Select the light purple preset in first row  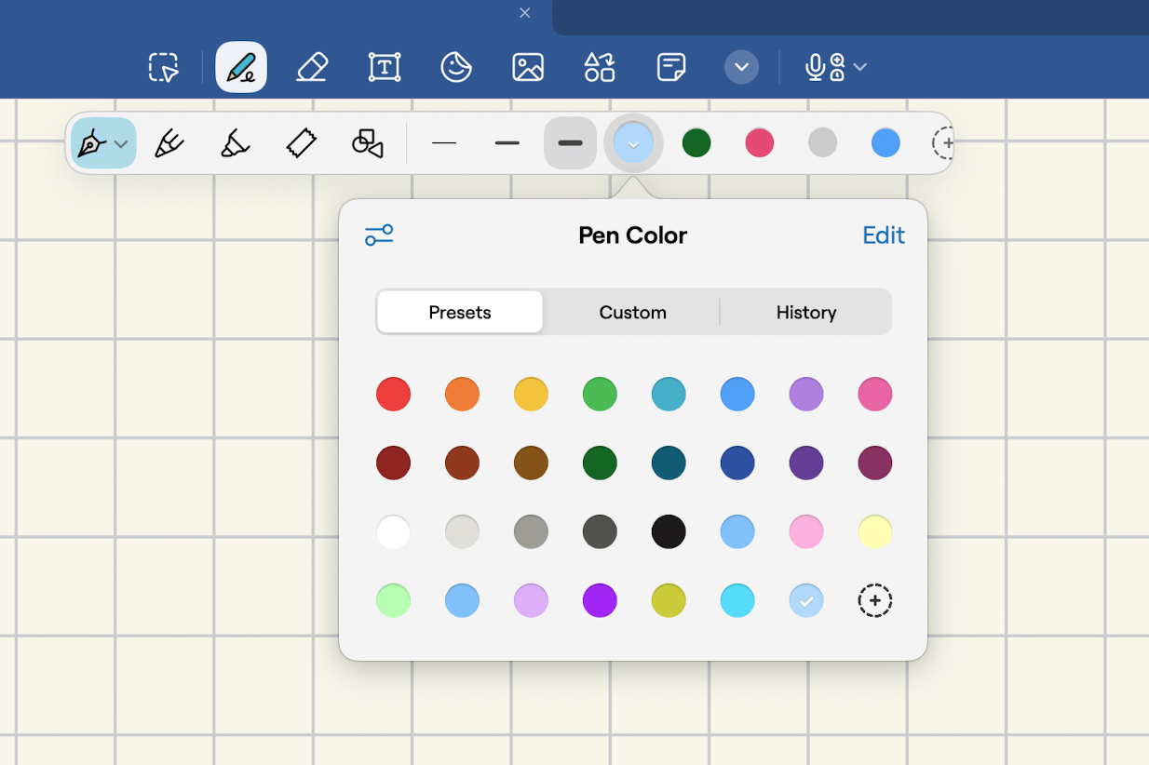pos(806,394)
